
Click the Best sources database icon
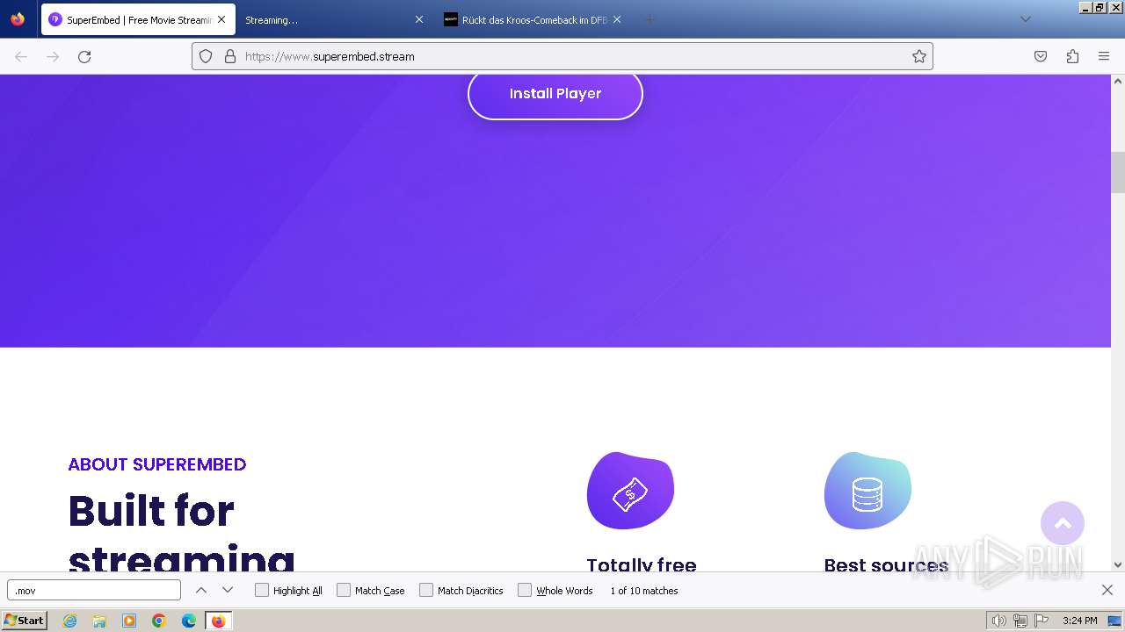click(867, 491)
